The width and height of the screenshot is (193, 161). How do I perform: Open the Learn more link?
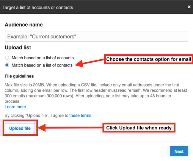point(15,107)
